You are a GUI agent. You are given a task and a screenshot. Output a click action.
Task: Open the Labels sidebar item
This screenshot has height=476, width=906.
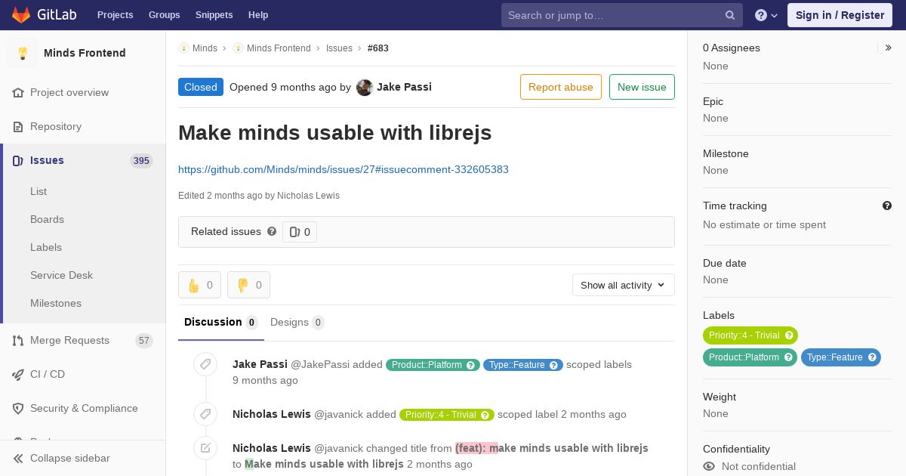46,247
